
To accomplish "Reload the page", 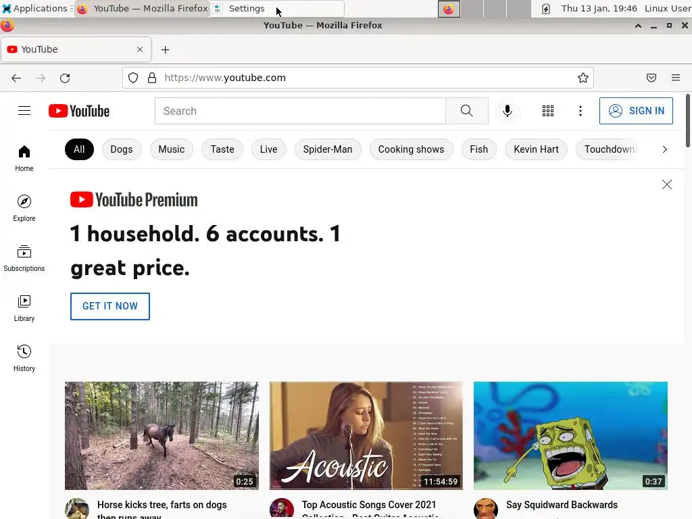I will pyautogui.click(x=65, y=78).
